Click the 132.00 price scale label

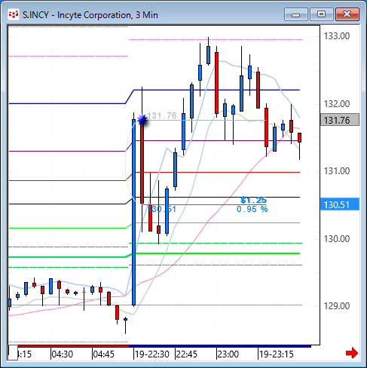[337, 104]
